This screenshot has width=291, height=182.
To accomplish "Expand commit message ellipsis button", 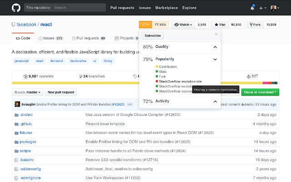I will 130,105.
